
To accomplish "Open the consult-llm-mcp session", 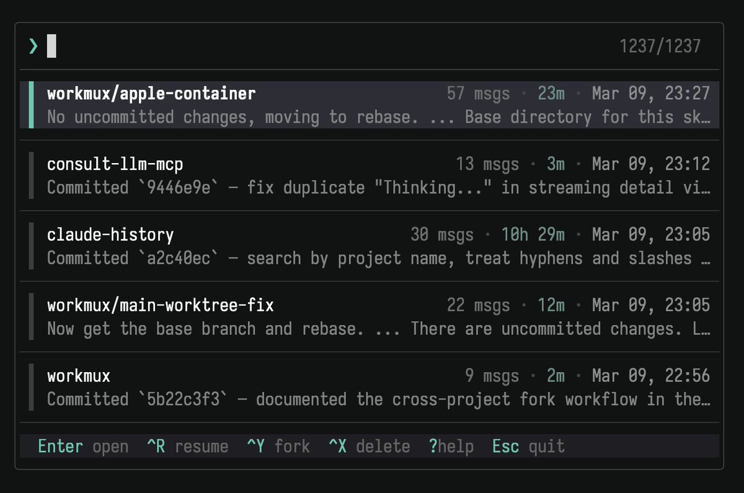I will click(115, 164).
